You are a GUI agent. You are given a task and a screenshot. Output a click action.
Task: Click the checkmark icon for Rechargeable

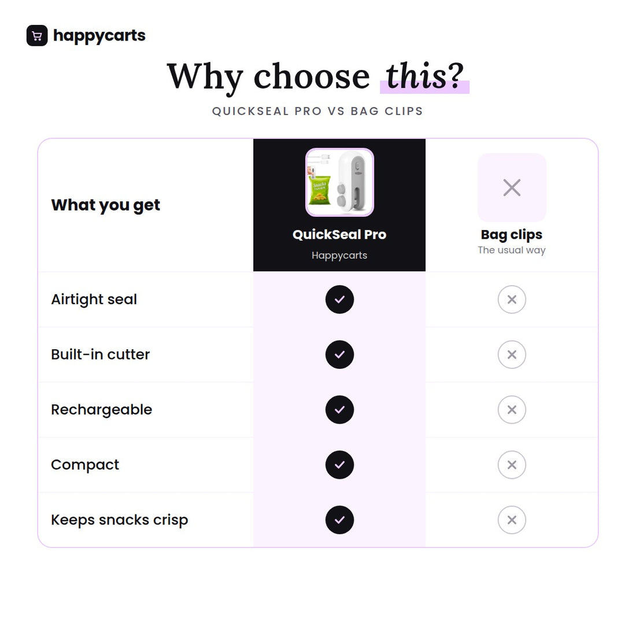[339, 410]
